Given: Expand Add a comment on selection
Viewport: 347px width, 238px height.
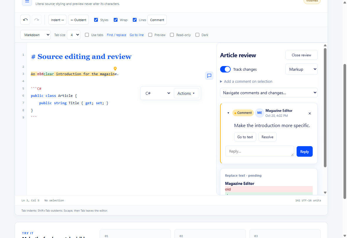Looking at the screenshot, I should pyautogui.click(x=246, y=81).
